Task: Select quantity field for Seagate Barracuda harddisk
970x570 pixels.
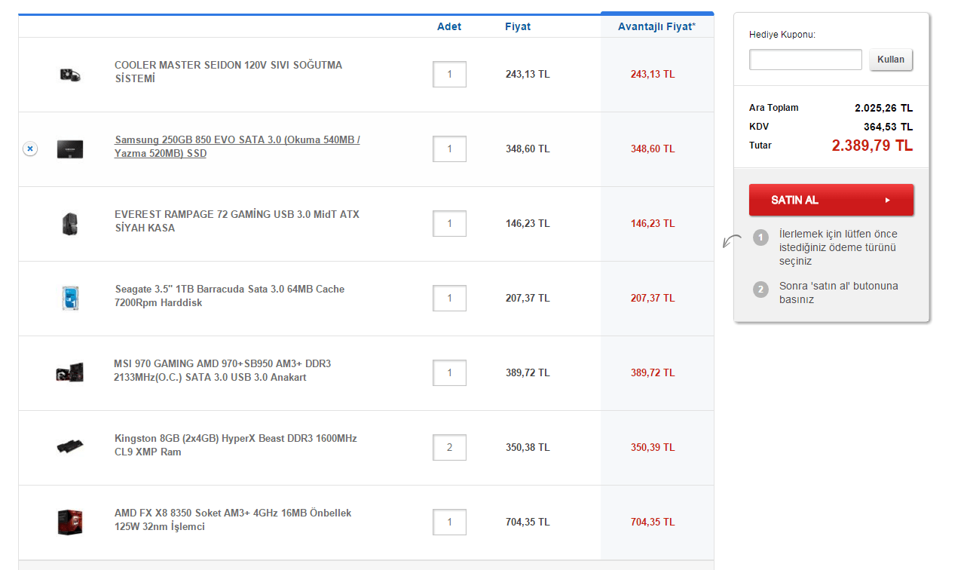Action: point(449,298)
